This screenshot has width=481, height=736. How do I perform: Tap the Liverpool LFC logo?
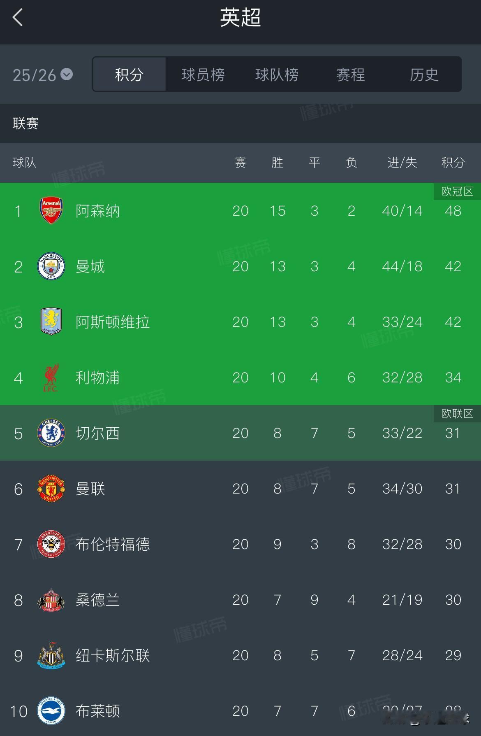pos(51,377)
